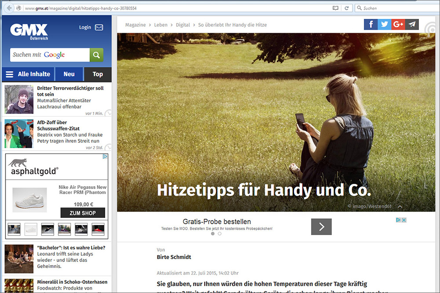Select the third shoe thumbnail in ad

coord(48,229)
